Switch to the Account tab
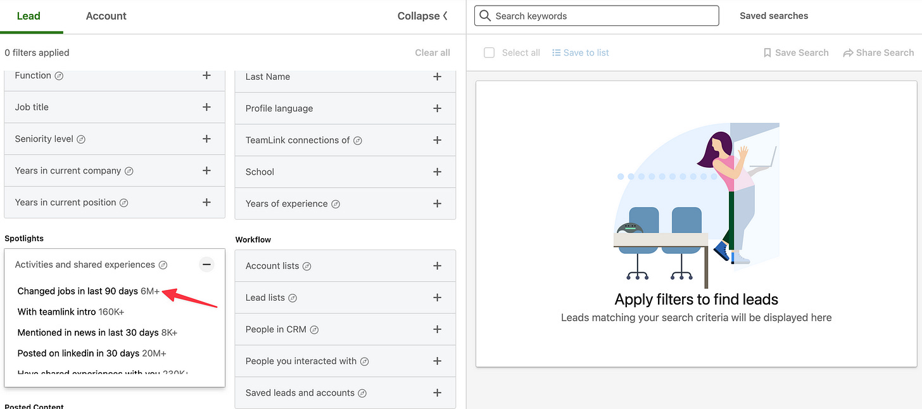The width and height of the screenshot is (922, 409). 106,16
